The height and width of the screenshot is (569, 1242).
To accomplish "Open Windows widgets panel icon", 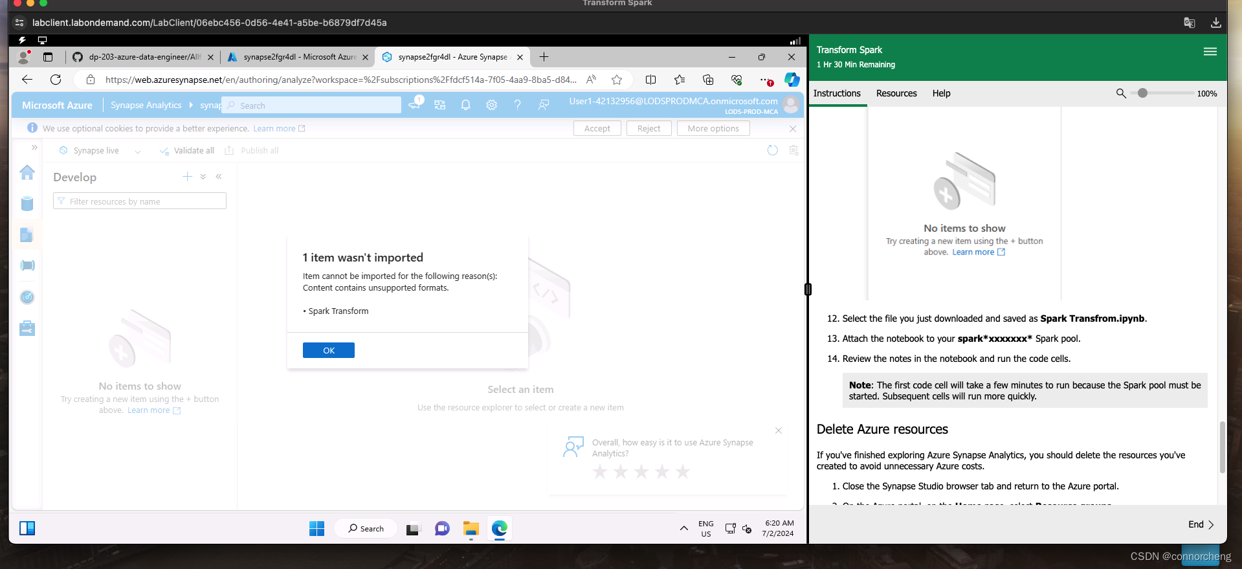I will click(x=27, y=528).
